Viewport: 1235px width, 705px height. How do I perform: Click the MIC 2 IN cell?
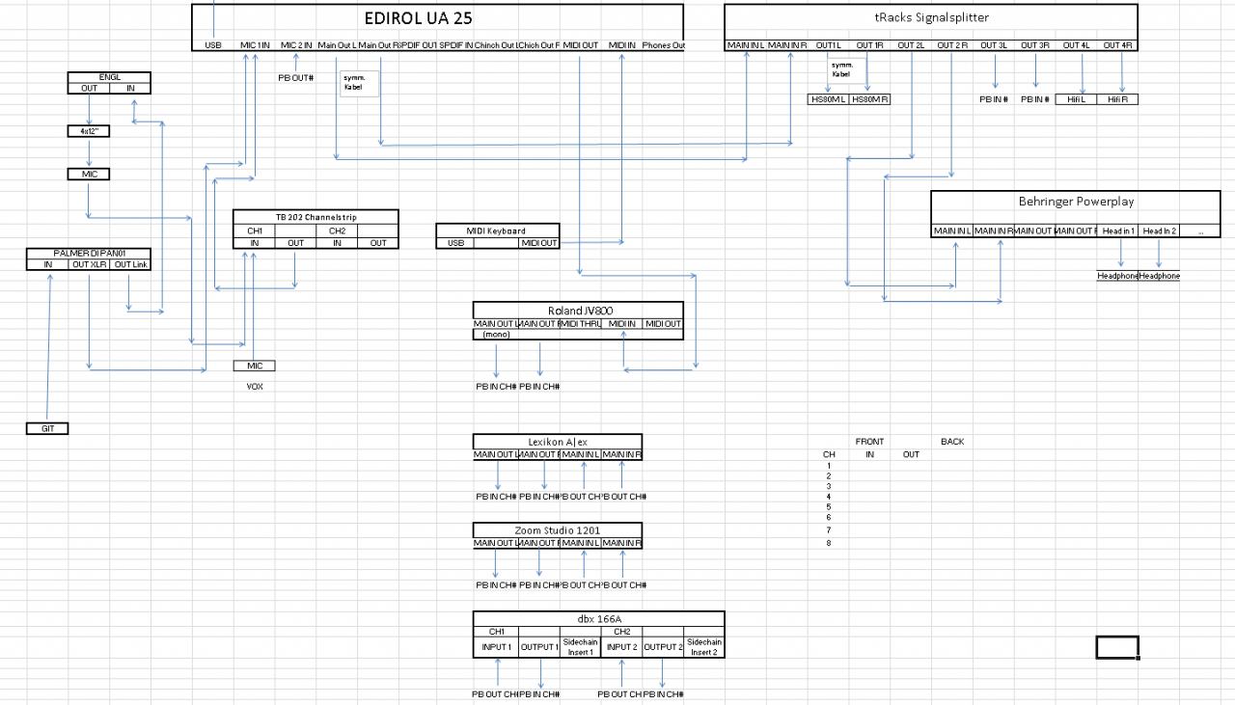tap(296, 45)
